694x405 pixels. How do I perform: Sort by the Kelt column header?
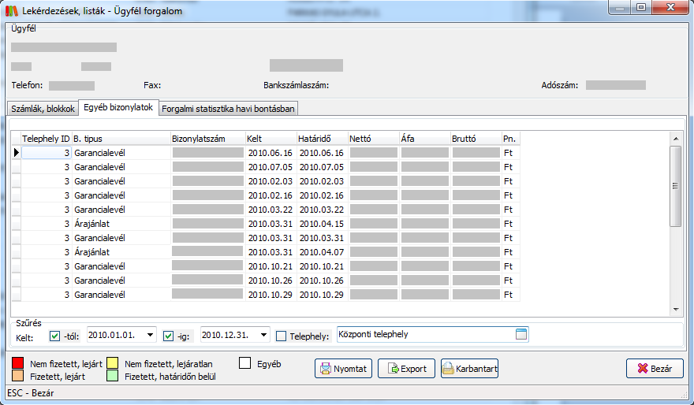270,139
